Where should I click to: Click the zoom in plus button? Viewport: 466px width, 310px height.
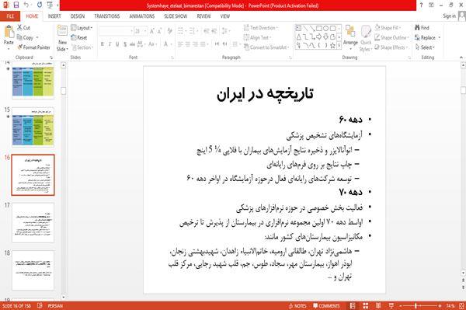pos(440,305)
